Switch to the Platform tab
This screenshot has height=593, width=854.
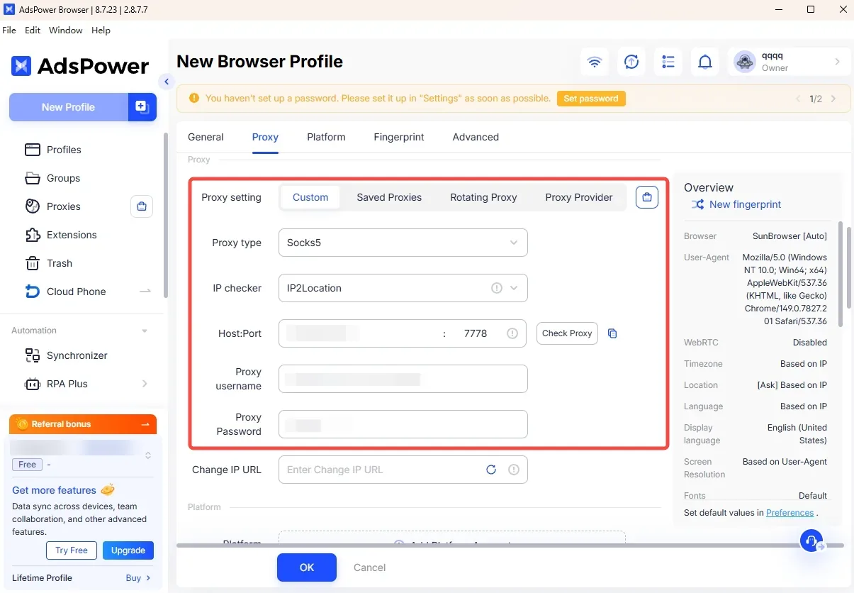326,137
